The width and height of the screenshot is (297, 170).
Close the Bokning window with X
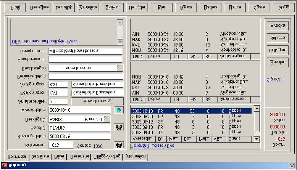pyautogui.click(x=292, y=165)
